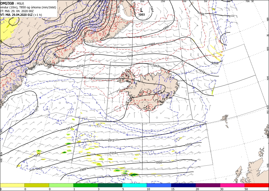Choose the purple 20 mm legend swatch
The image size is (269, 191).
click(x=208, y=185)
